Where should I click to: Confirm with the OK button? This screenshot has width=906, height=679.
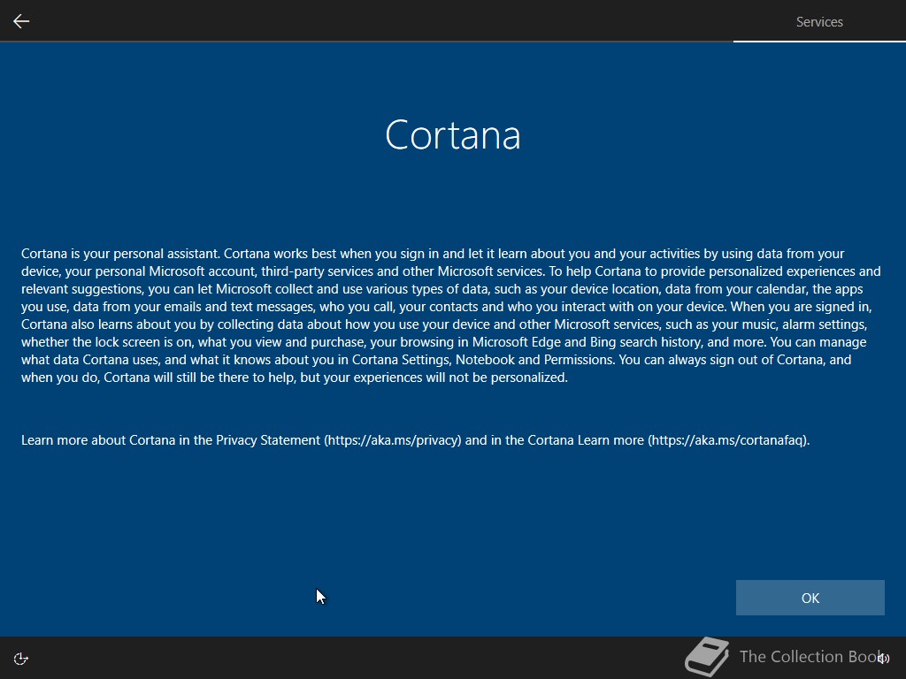point(810,598)
